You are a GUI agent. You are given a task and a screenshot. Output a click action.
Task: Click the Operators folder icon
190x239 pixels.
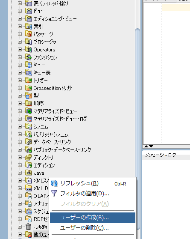coord(29,50)
